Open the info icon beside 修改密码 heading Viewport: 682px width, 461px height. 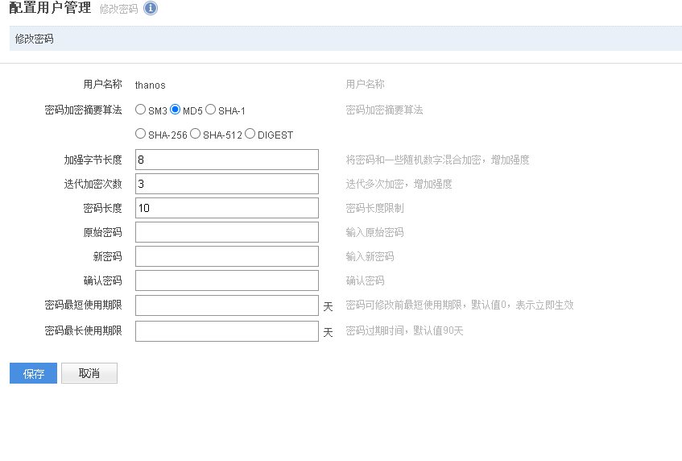151,8
